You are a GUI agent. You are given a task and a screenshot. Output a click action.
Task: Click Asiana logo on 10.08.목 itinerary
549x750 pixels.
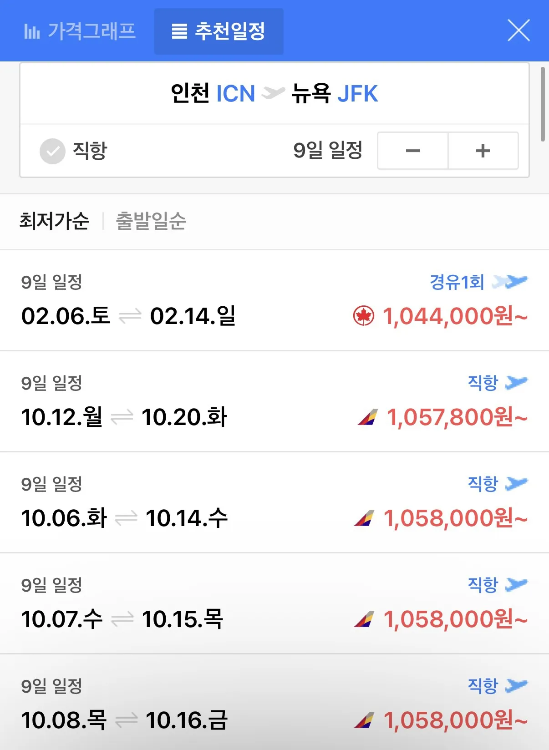point(364,720)
